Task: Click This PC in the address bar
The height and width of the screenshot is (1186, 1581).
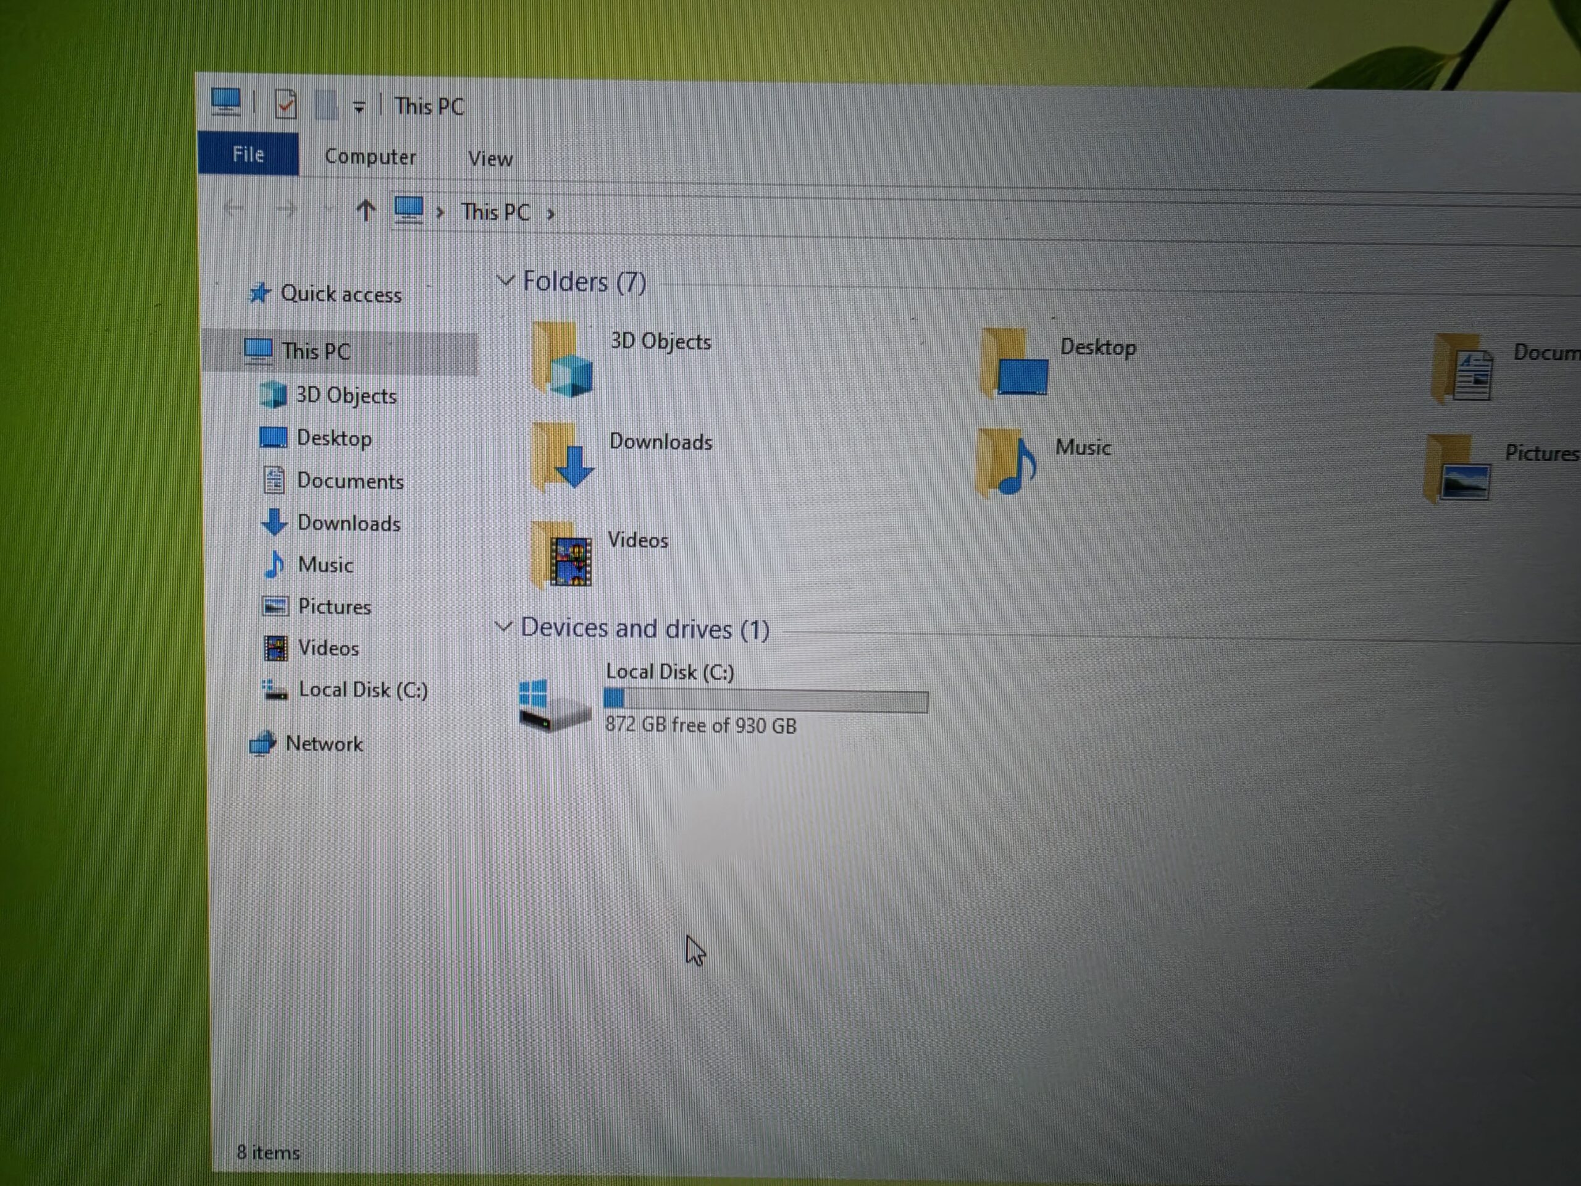Action: (495, 212)
